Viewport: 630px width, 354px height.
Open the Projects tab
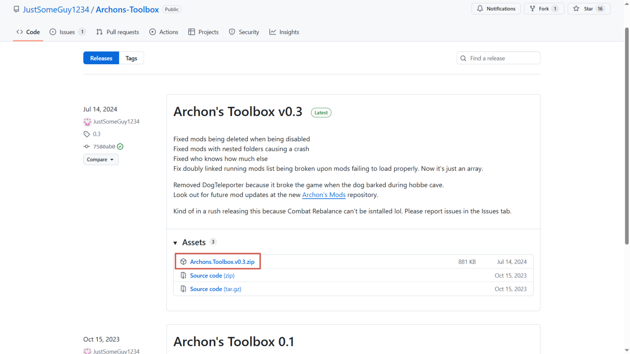pyautogui.click(x=203, y=32)
